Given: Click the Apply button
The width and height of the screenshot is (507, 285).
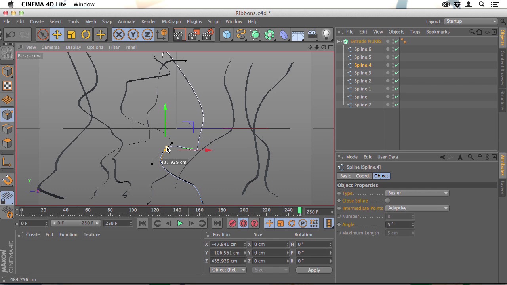Looking at the screenshot, I should pyautogui.click(x=314, y=270).
